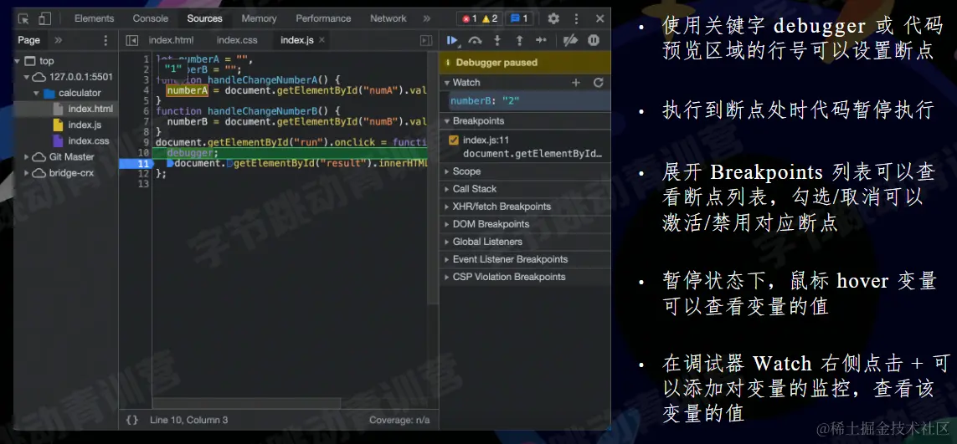Switch to the Elements panel
This screenshot has height=444, width=957.
[x=94, y=18]
